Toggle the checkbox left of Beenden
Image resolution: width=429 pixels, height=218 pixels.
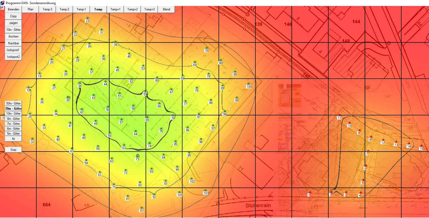[x=2, y=8]
